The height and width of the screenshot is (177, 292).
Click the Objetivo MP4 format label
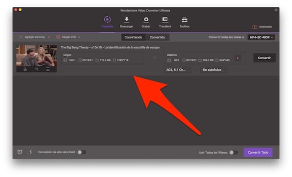click(x=176, y=60)
